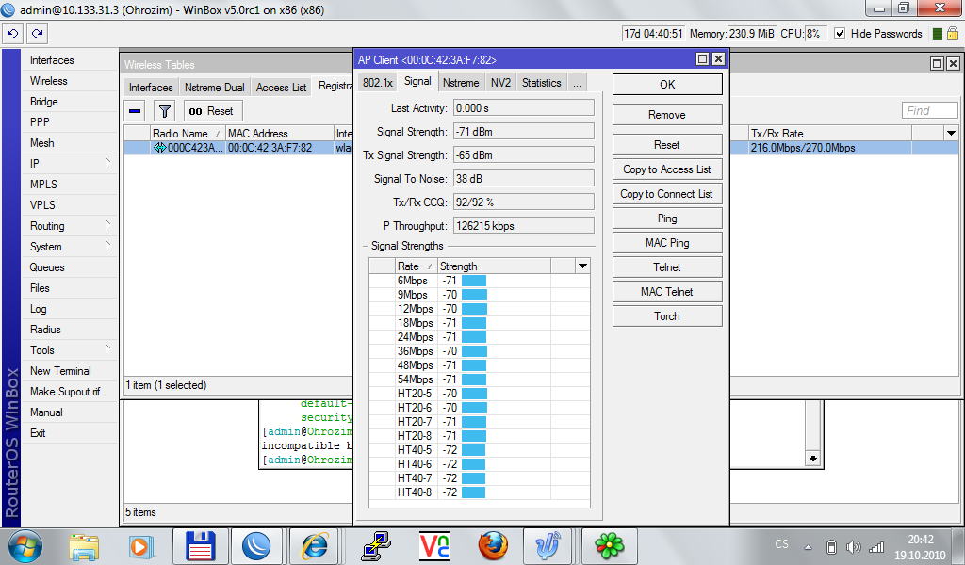Click the Tx/Rx Rate column header
Screen dimensions: 965x565
(x=829, y=134)
